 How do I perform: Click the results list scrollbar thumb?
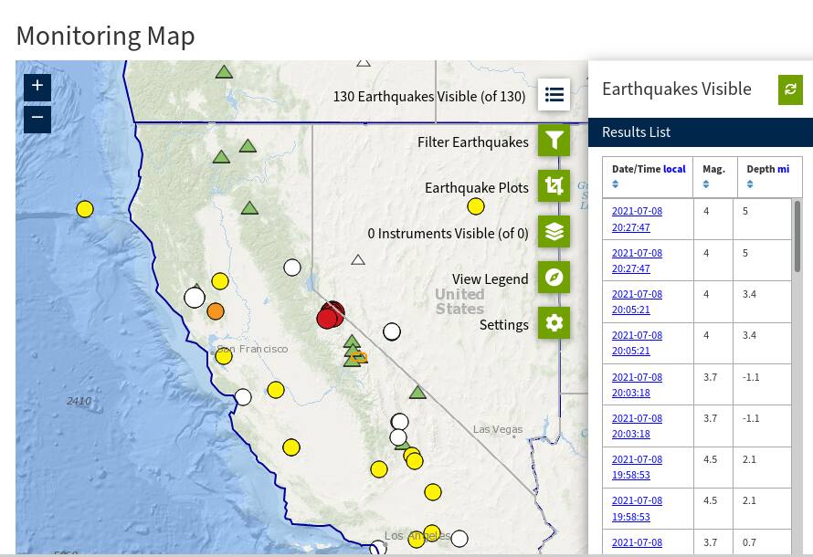click(x=797, y=236)
